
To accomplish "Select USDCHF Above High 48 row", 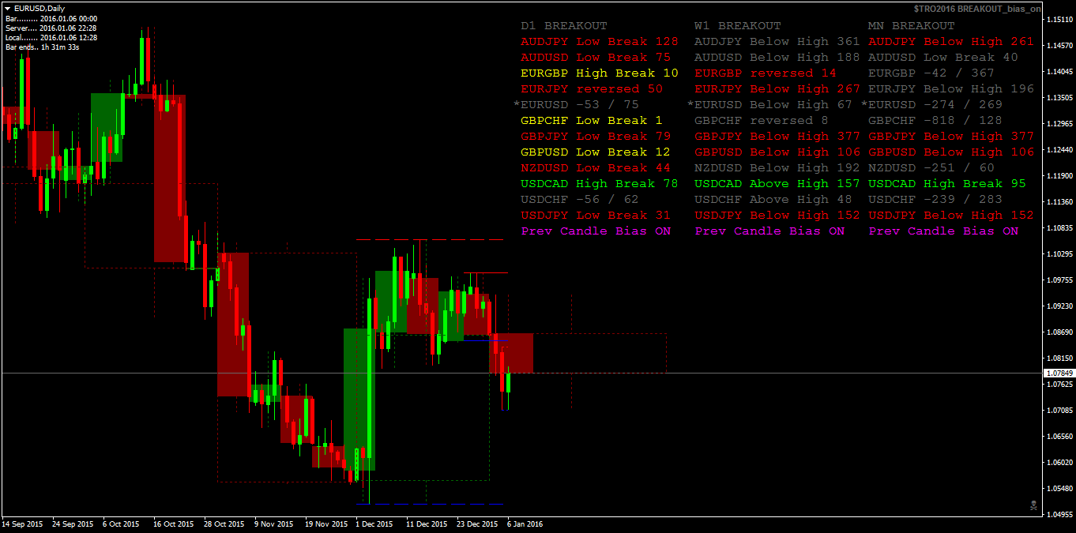I will point(773,200).
